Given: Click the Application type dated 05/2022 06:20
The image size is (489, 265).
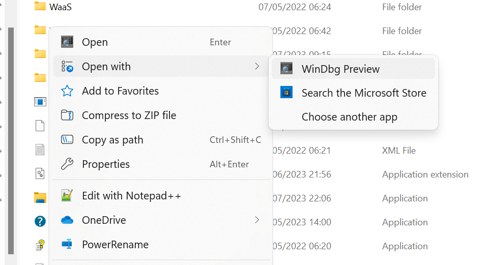Looking at the screenshot, I should pyautogui.click(x=405, y=246).
